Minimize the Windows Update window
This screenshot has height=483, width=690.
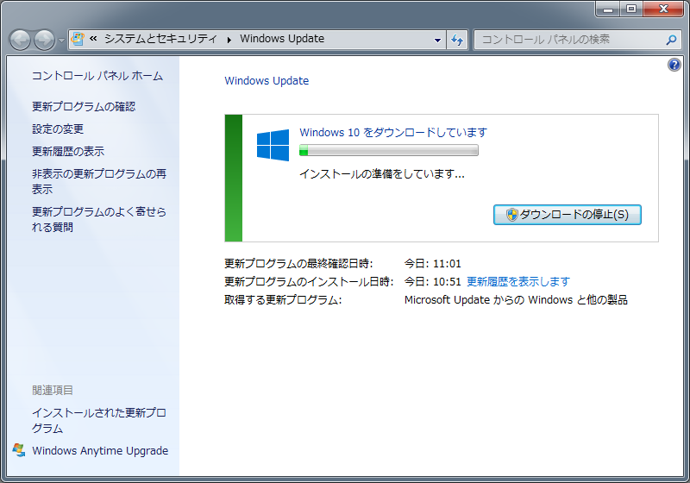pos(608,9)
